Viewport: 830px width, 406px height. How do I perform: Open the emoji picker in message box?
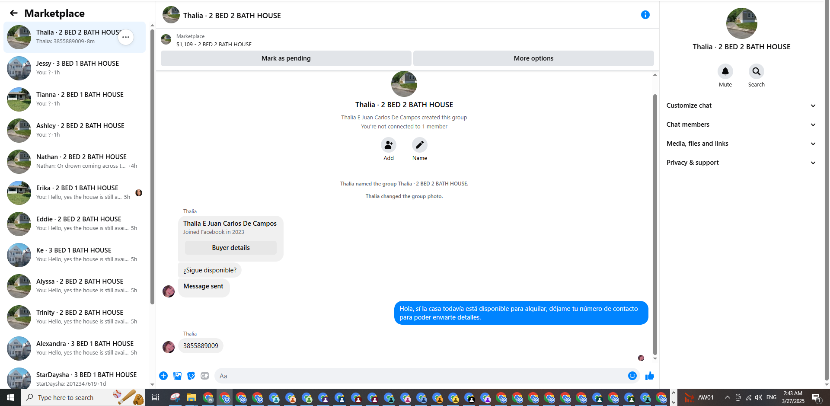pos(632,376)
